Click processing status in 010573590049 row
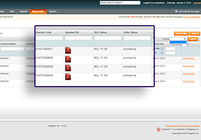 click(129, 75)
